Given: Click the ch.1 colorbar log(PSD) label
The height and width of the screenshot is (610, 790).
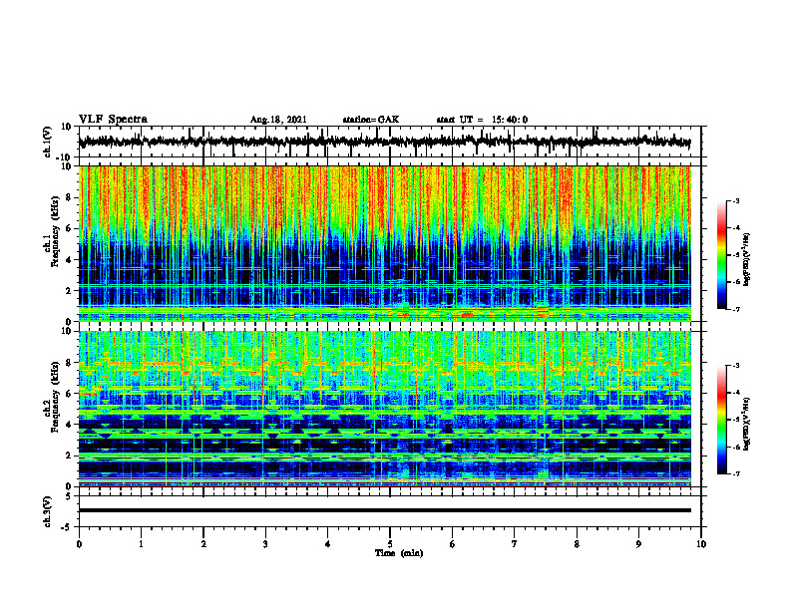Looking at the screenshot, I should click(747, 260).
